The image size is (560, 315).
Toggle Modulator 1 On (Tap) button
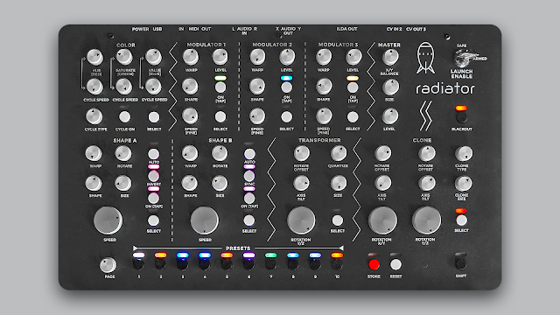pos(220,87)
